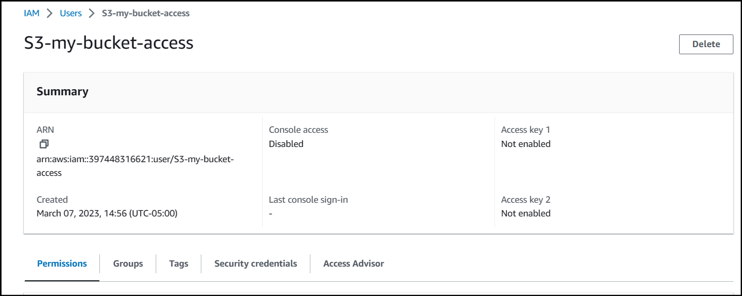Click Not enabled under Access key 2
The width and height of the screenshot is (742, 296).
525,213
